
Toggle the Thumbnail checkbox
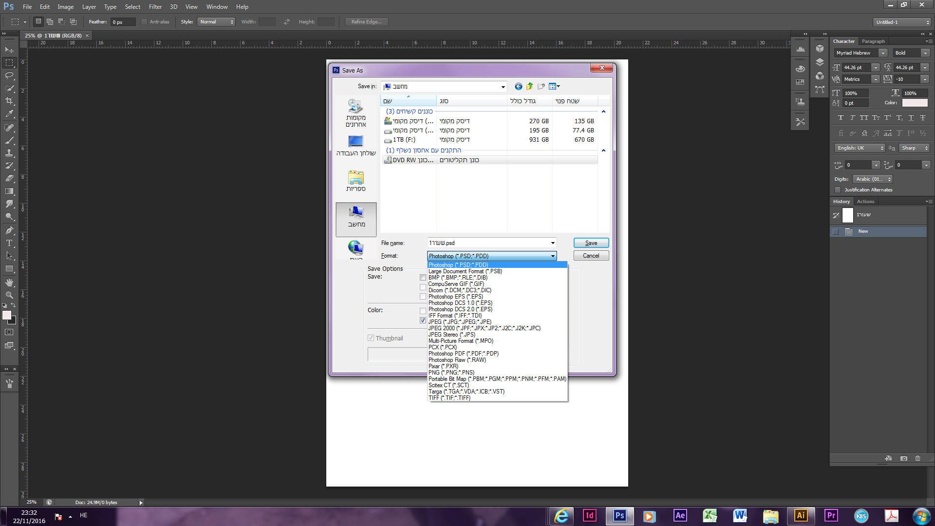tap(371, 338)
